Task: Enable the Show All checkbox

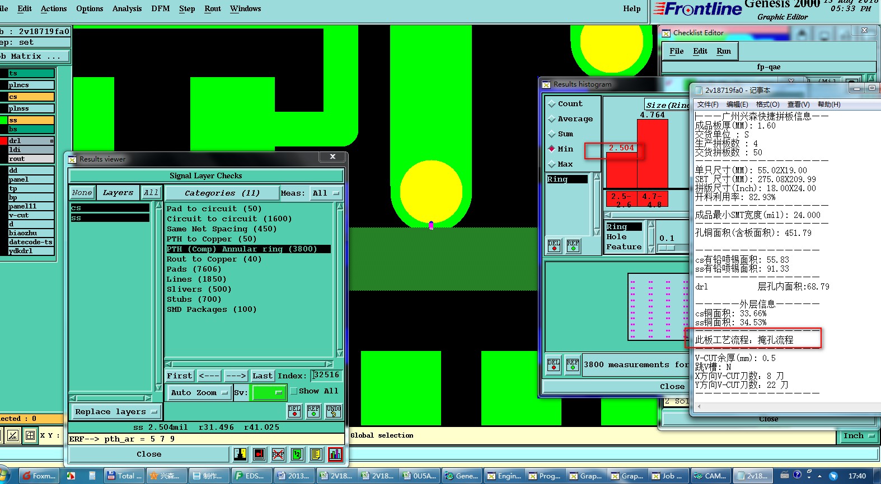Action: tap(293, 391)
